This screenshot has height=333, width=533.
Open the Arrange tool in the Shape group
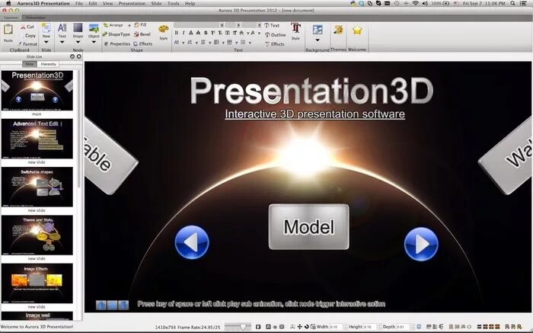(113, 25)
